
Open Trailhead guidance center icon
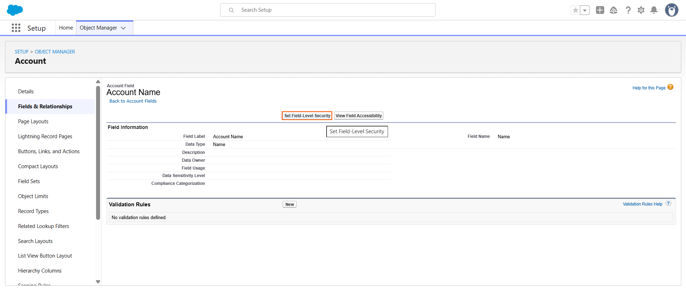coord(613,10)
